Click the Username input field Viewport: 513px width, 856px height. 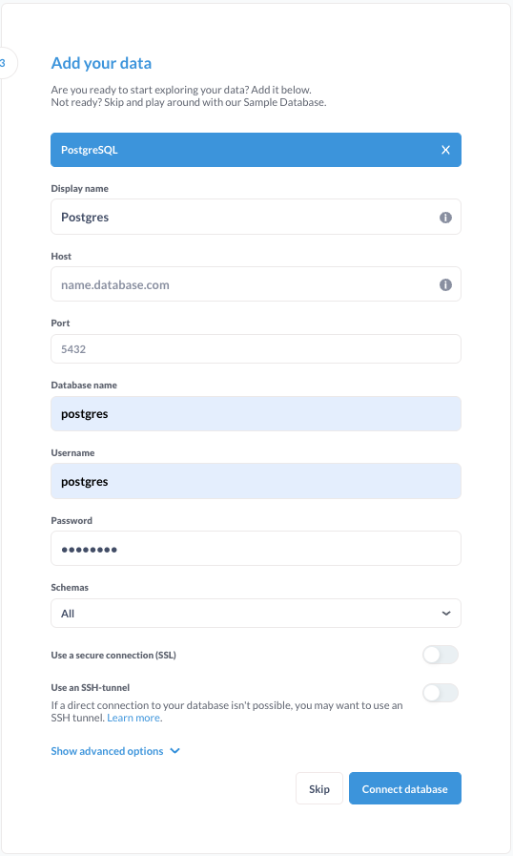(x=256, y=481)
